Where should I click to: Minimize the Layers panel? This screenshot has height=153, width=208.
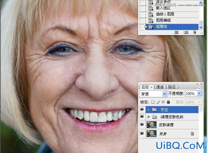pyautogui.click(x=197, y=84)
